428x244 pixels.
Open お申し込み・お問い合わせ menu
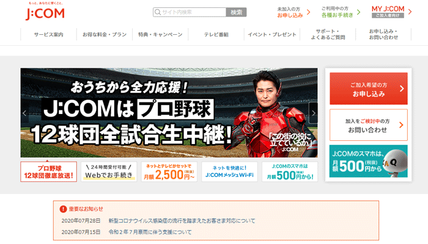tap(383, 34)
